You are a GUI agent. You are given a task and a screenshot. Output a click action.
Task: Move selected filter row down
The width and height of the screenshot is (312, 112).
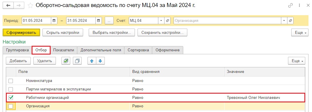(100, 61)
